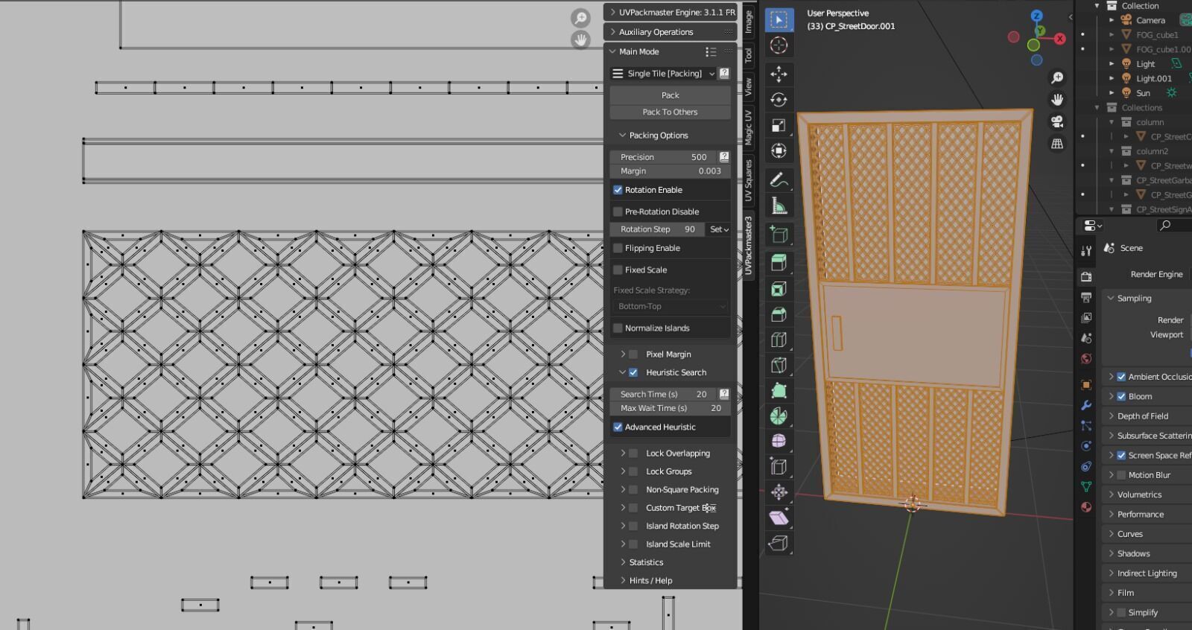Screen dimensions: 1192x630
Task: Enable the Motion Blur checkbox
Action: [1121, 475]
